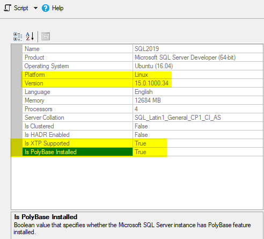Screen dimensions: 264x239
Task: Click the 15.0.1000.34 version value
Action: [151, 83]
